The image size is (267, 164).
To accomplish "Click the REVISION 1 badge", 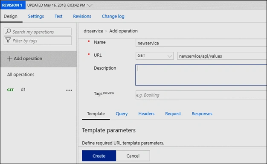I will pos(13,5).
